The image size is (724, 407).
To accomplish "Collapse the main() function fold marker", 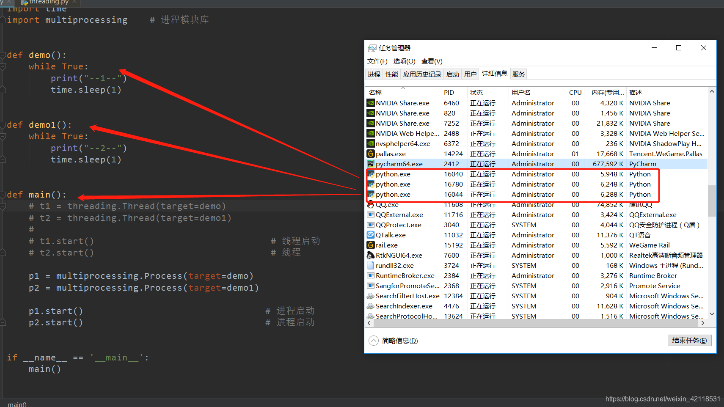I will click(3, 195).
